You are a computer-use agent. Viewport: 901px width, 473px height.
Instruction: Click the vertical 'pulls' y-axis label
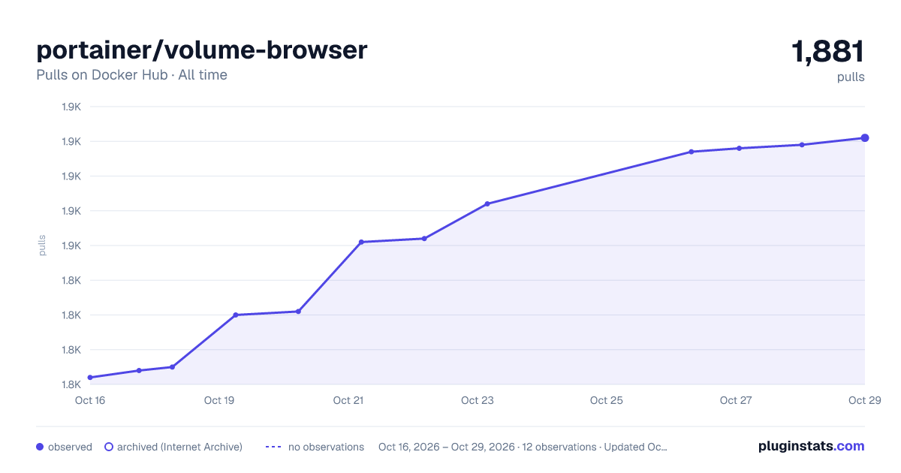click(42, 246)
